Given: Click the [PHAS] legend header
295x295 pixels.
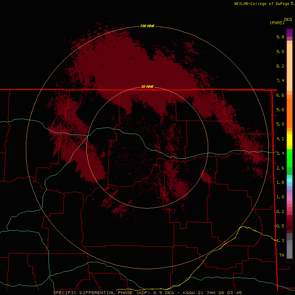Looking at the screenshot, I should pos(277,23).
